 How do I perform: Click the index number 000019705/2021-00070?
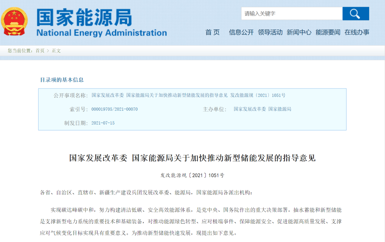114,109
